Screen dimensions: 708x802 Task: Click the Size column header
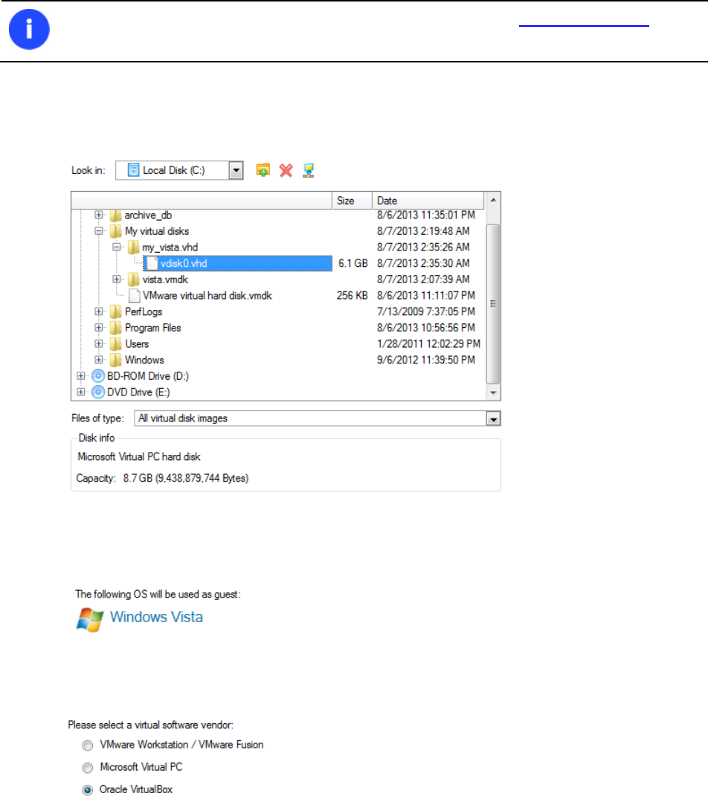353,201
